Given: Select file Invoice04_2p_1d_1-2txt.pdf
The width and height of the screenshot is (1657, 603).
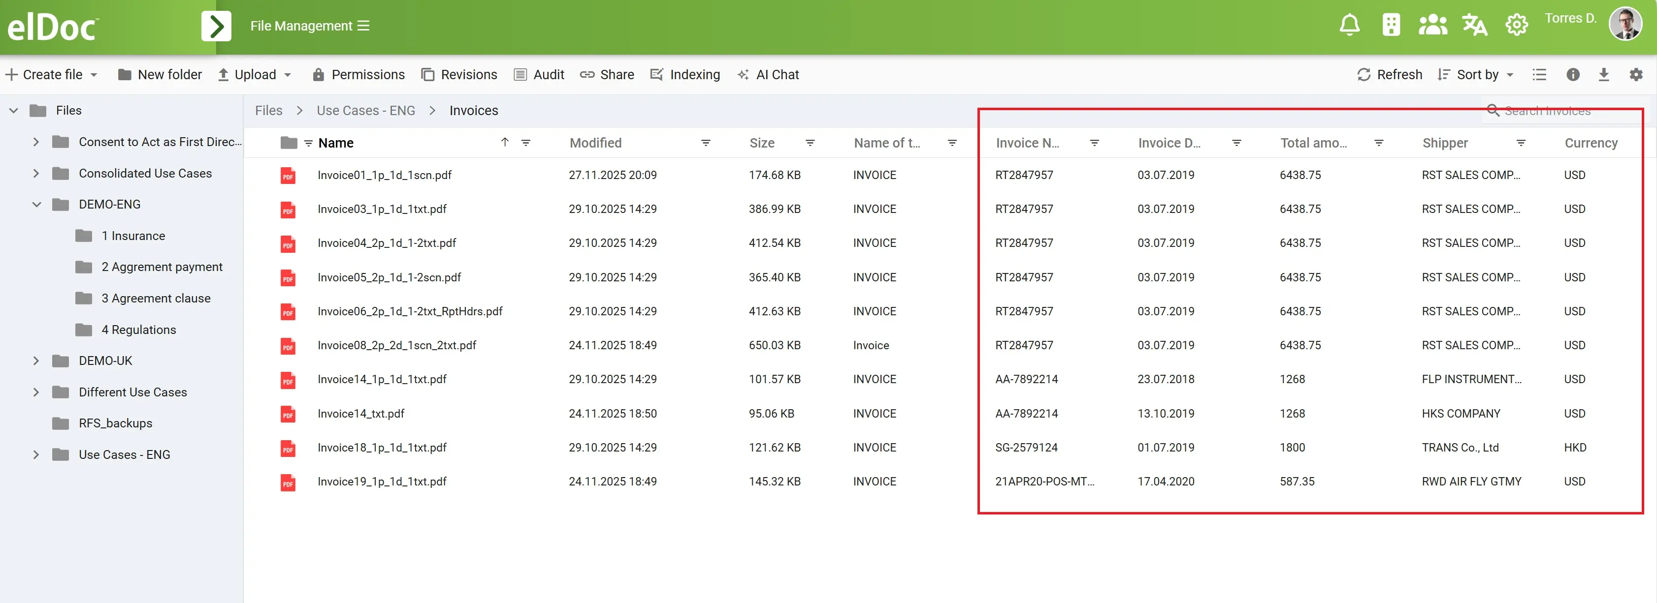Looking at the screenshot, I should 387,243.
